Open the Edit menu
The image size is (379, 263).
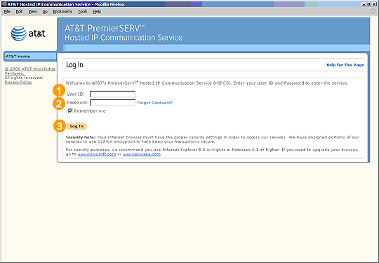tap(20, 12)
